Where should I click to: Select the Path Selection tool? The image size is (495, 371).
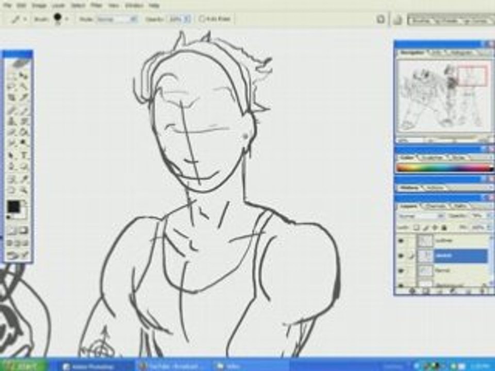(12, 155)
